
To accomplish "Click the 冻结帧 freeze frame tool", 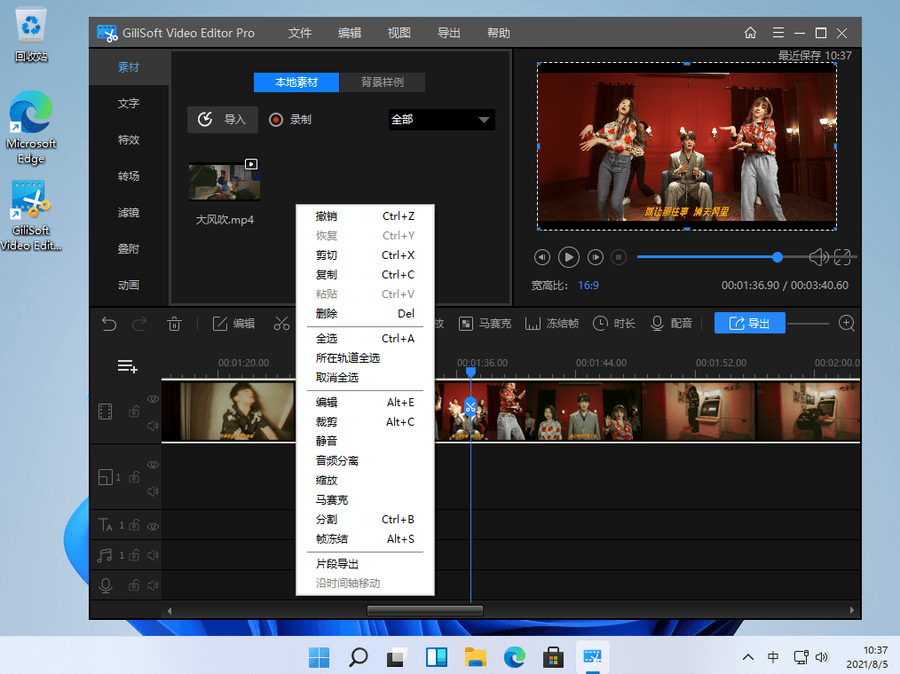I will pos(551,324).
